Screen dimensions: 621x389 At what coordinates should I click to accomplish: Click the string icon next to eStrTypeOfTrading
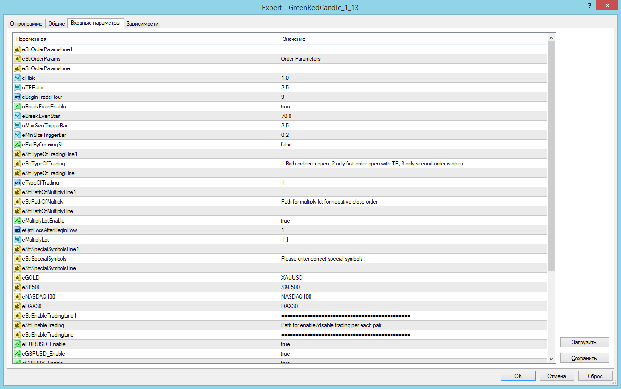tap(17, 164)
